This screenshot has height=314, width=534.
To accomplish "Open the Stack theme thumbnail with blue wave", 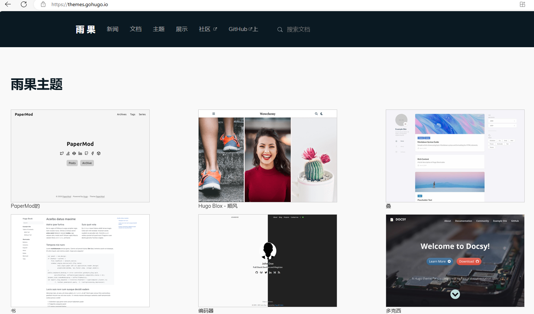I will (455, 156).
